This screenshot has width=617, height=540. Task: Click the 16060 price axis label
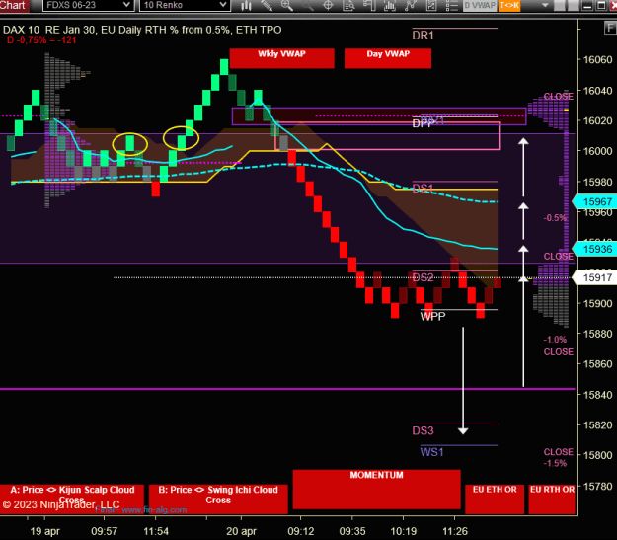tap(597, 60)
